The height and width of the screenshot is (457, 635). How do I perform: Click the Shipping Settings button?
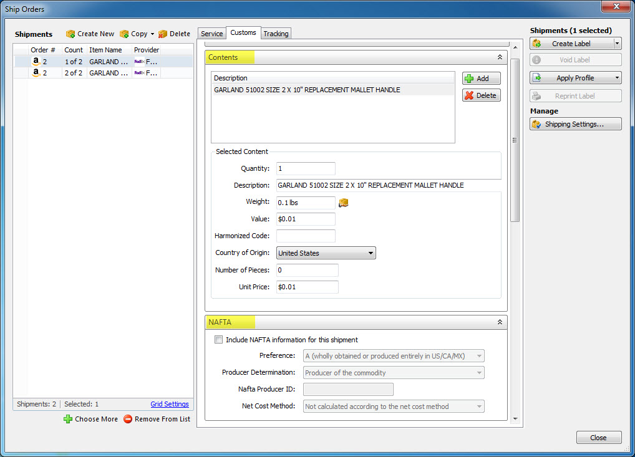575,124
